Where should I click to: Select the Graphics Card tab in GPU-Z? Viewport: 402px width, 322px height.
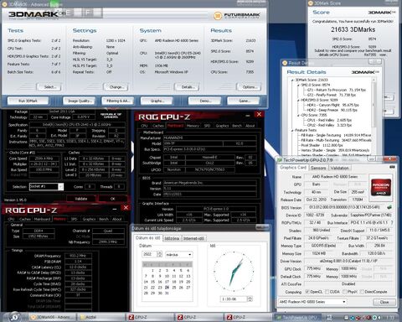point(293,168)
